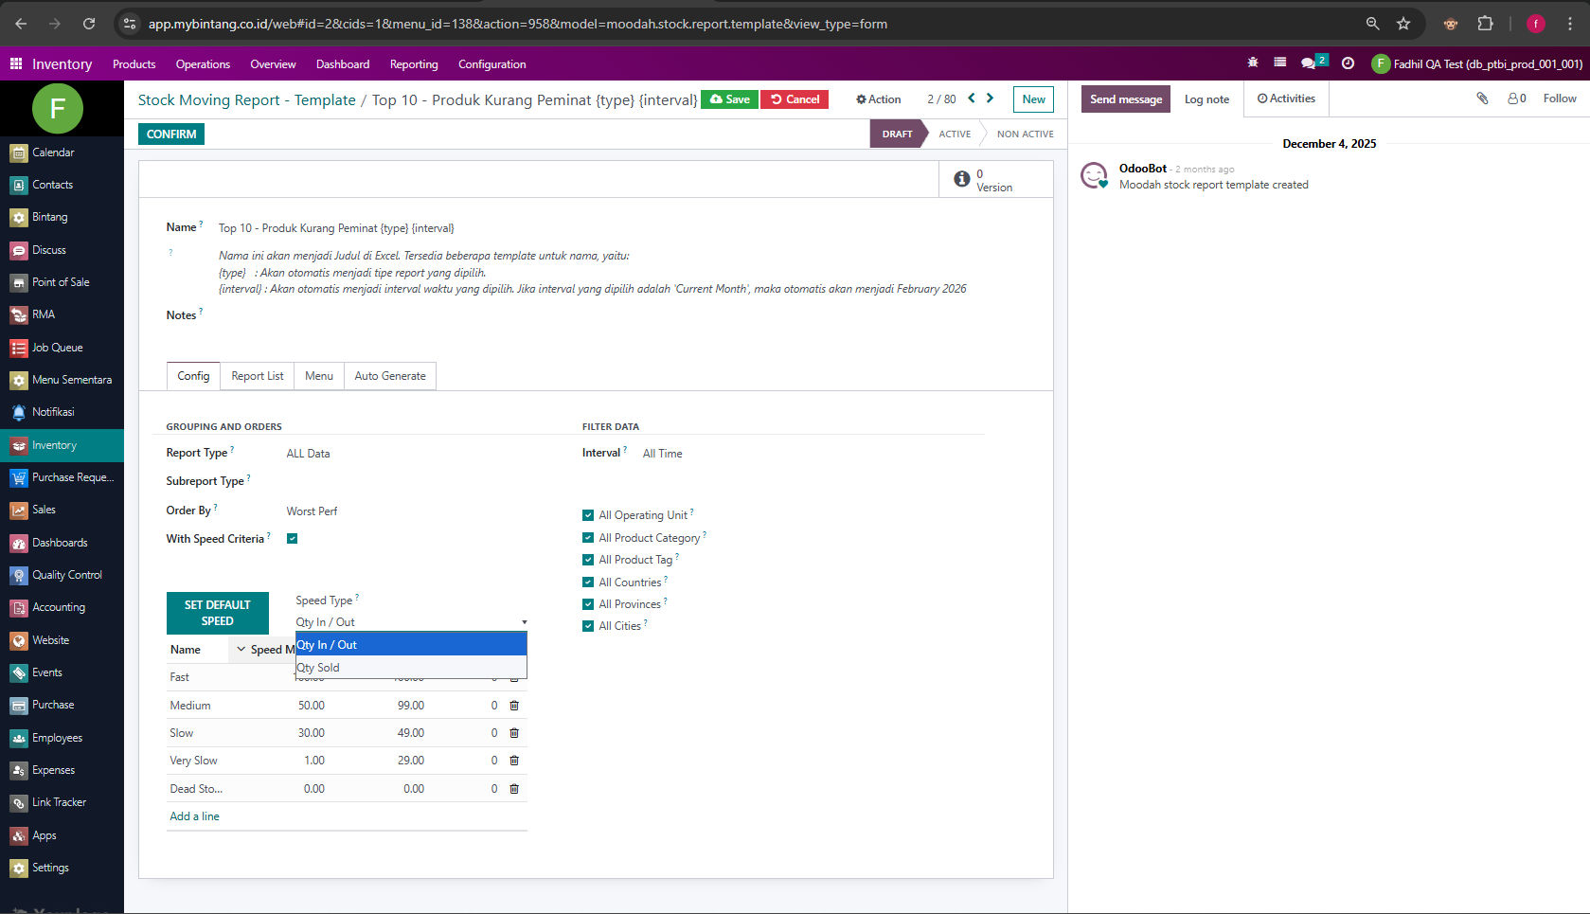The height and width of the screenshot is (914, 1590).
Task: Open the Reporting menu in navbar
Action: coord(414,64)
